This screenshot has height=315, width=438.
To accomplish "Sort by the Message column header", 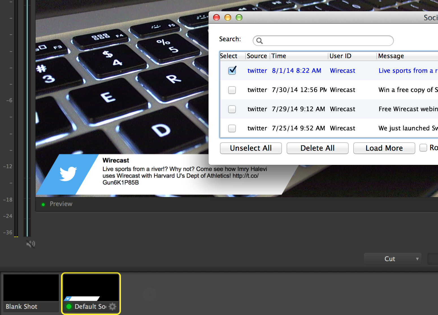I will 407,56.
